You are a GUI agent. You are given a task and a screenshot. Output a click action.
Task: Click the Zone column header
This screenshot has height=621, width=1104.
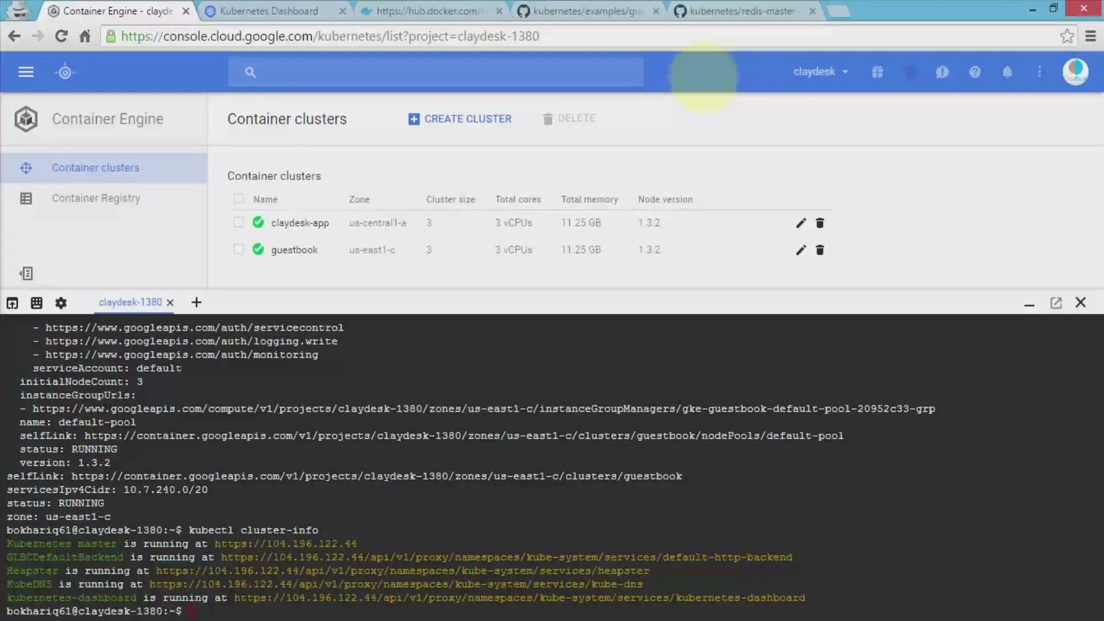click(x=359, y=200)
